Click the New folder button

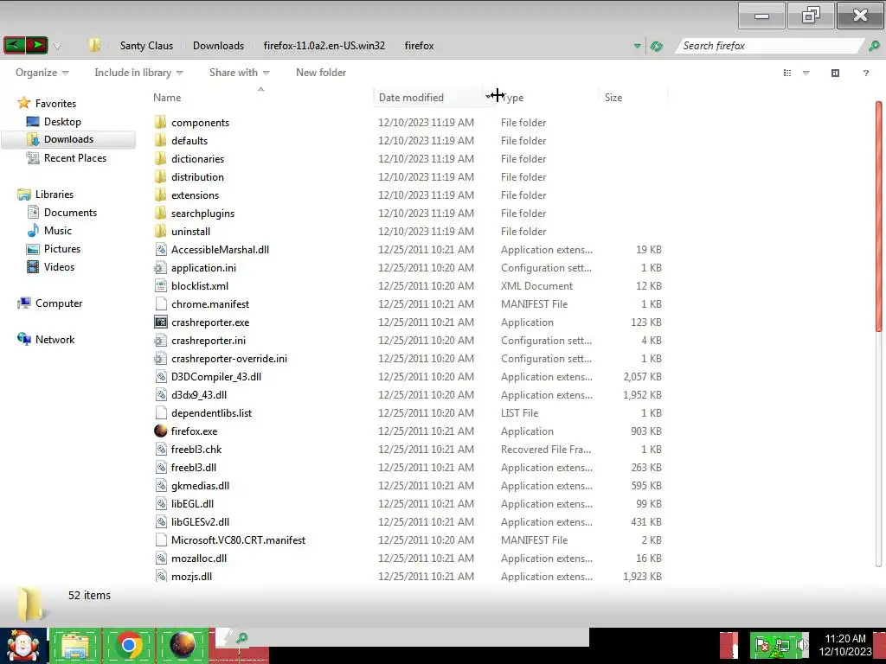(x=321, y=73)
